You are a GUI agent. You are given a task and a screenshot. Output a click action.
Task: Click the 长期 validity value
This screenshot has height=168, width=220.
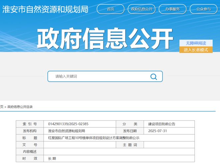point(52,159)
